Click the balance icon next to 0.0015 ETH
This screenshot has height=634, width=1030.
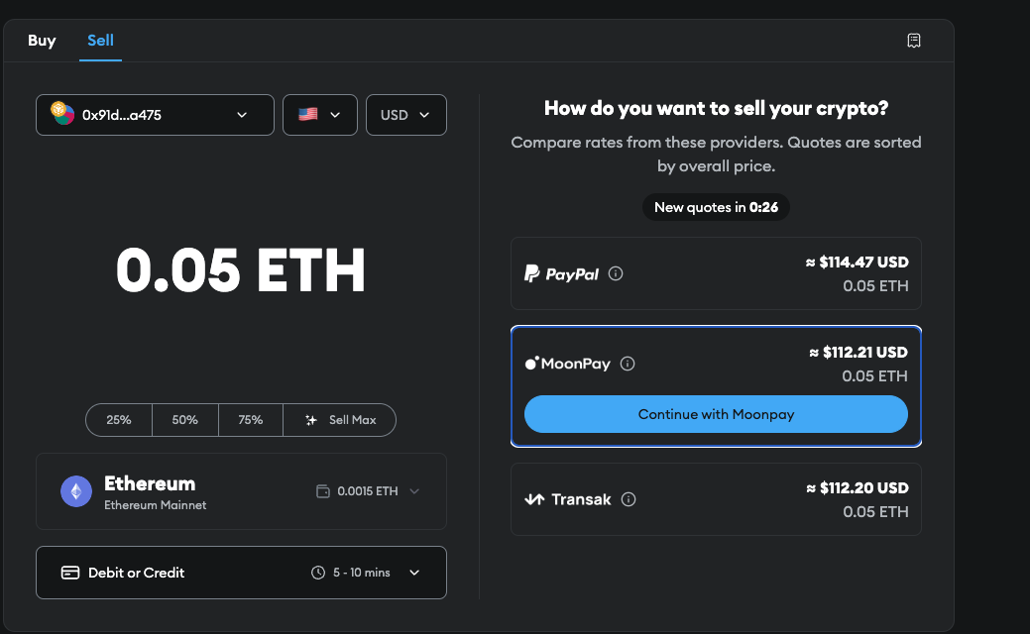click(x=324, y=491)
